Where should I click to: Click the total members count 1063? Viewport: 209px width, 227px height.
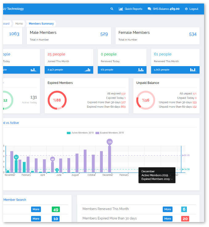(x=14, y=34)
